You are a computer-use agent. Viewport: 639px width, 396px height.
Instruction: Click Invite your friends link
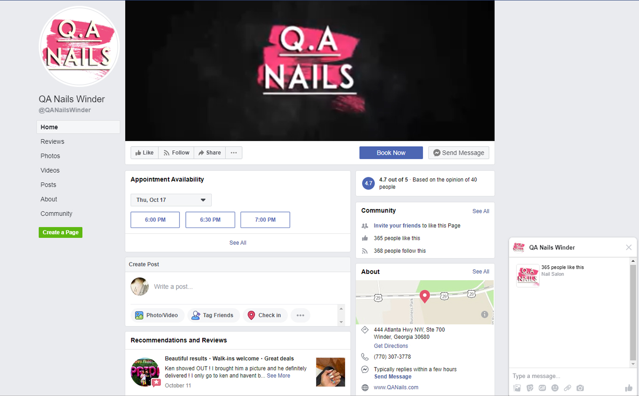pyautogui.click(x=397, y=225)
